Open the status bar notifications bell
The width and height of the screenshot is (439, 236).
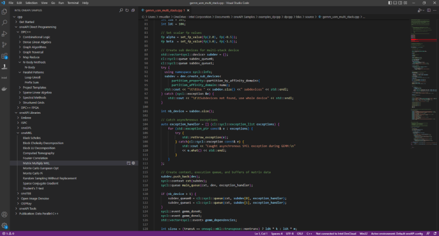pyautogui.click(x=435, y=234)
